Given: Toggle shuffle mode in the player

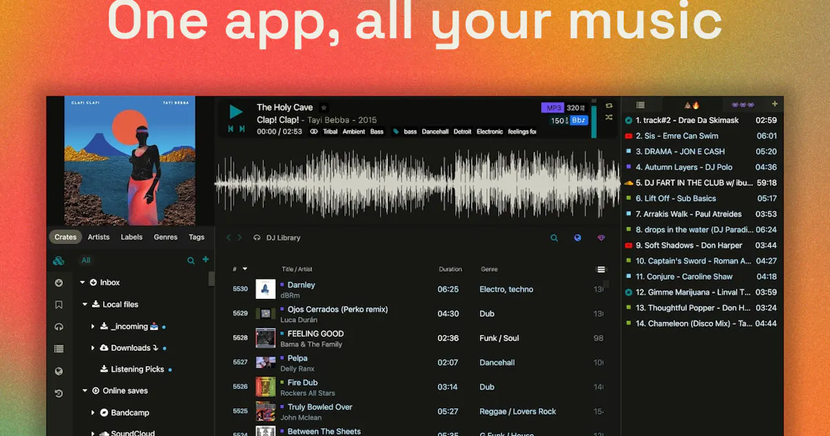Looking at the screenshot, I should [609, 118].
